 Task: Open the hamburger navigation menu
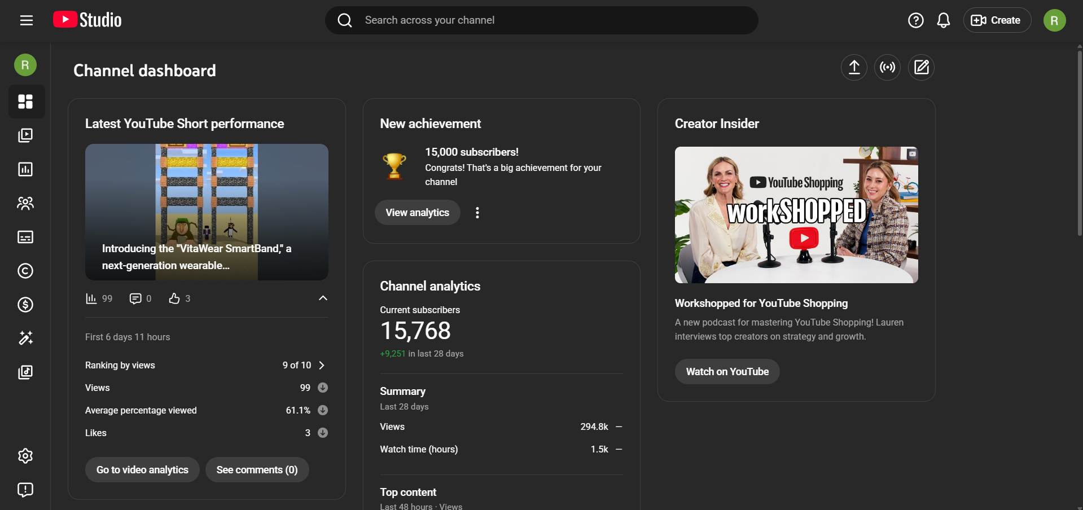click(27, 20)
